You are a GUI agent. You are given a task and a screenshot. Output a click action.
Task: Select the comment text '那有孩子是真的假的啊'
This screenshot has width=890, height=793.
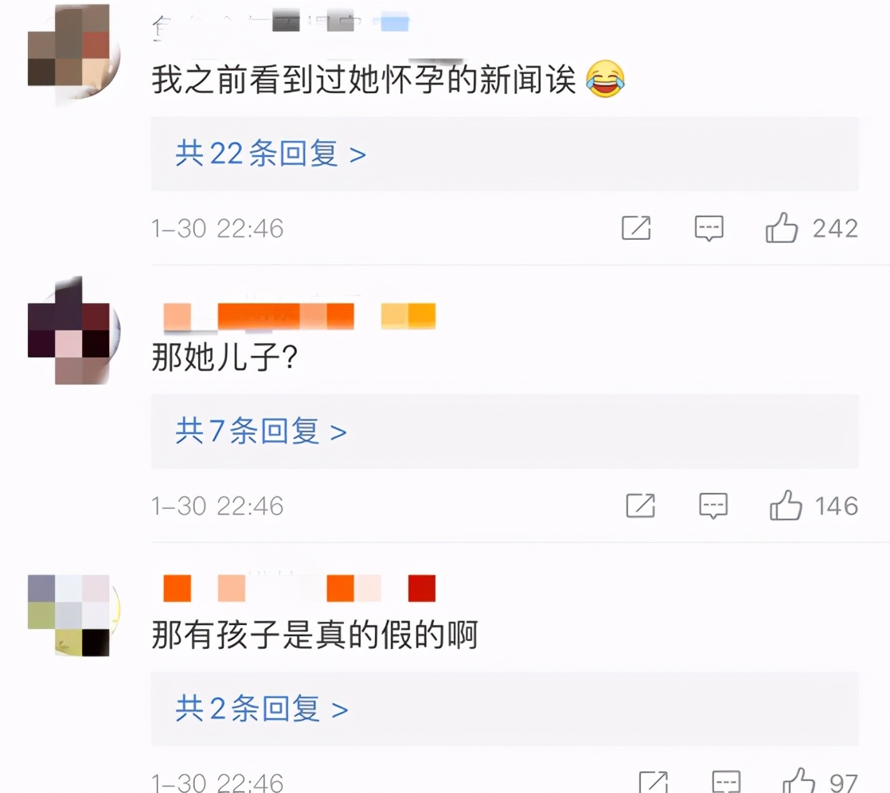tap(314, 634)
